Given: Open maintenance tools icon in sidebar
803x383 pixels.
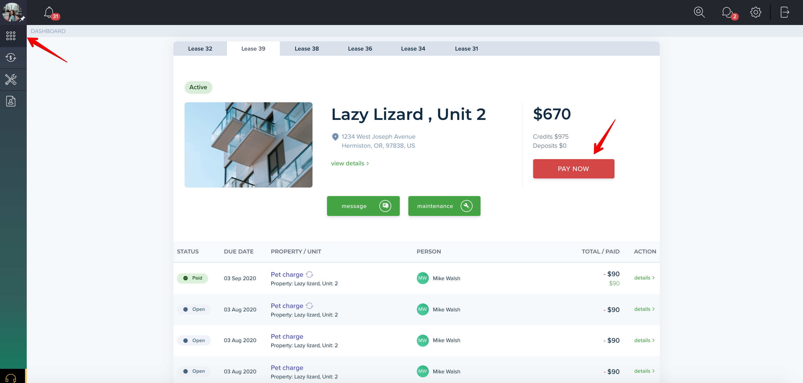Looking at the screenshot, I should click(11, 80).
